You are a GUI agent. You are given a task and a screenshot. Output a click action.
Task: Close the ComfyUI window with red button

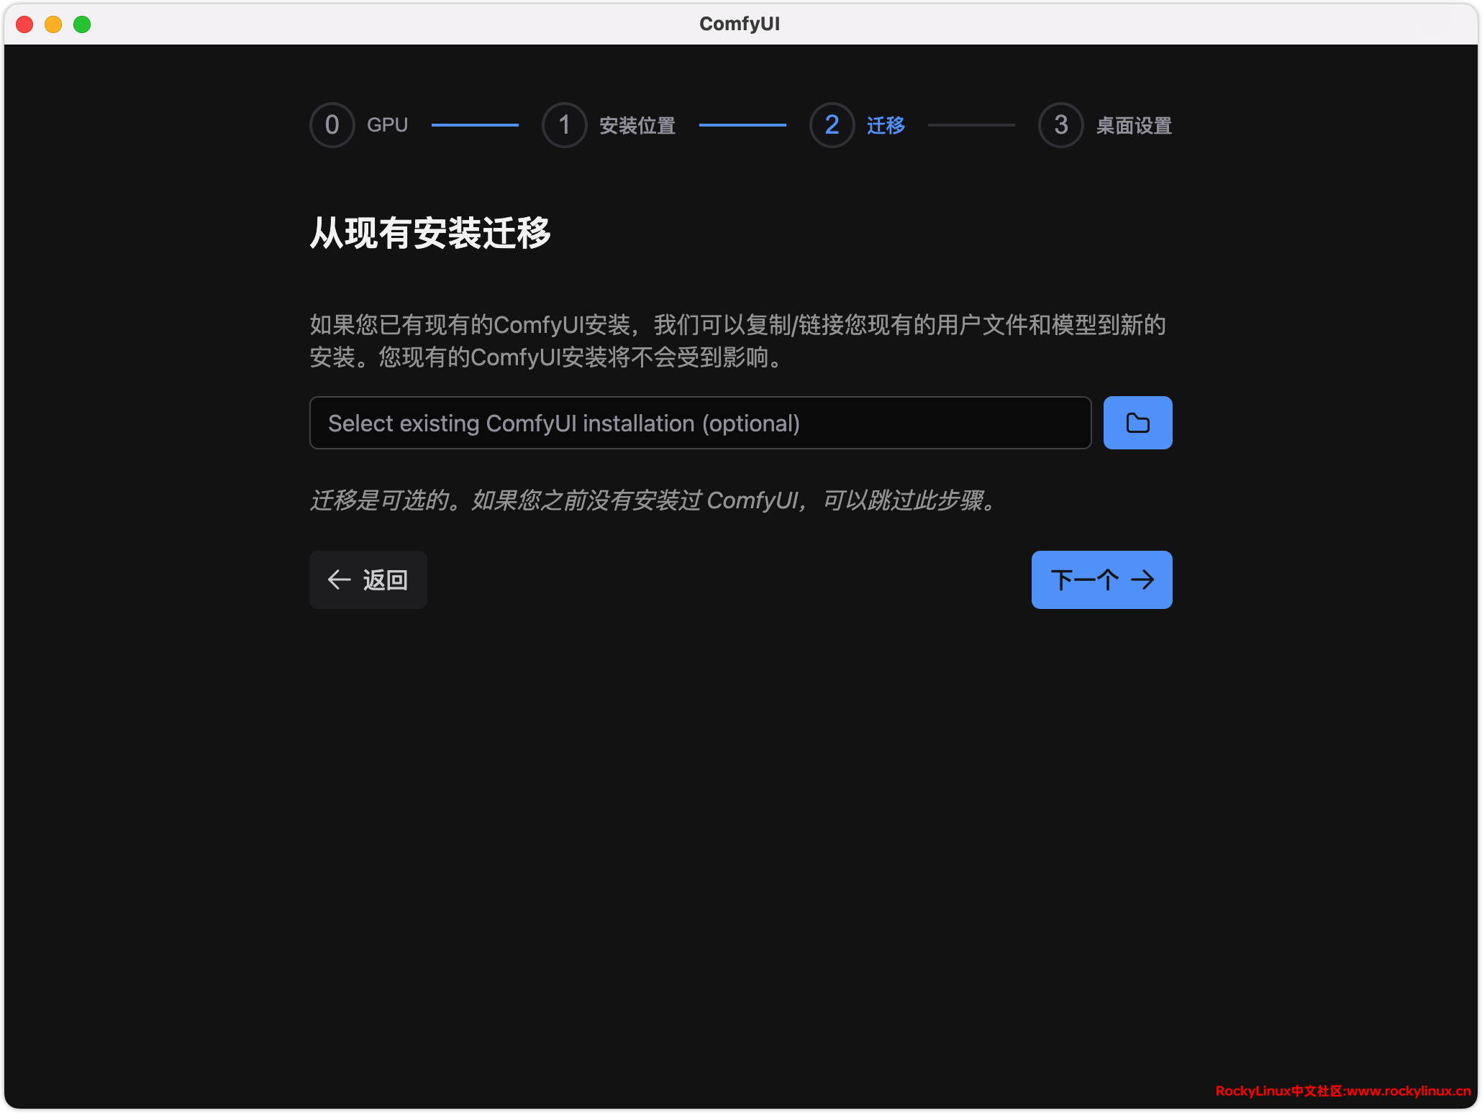click(x=24, y=24)
